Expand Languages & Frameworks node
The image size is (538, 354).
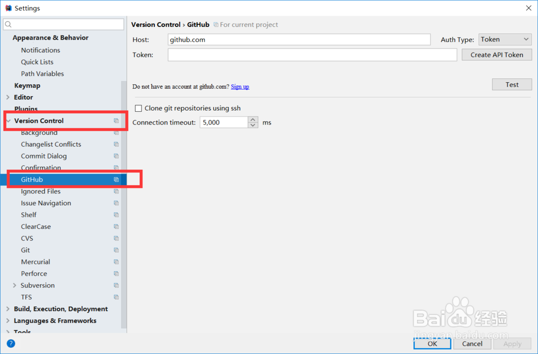[8, 321]
